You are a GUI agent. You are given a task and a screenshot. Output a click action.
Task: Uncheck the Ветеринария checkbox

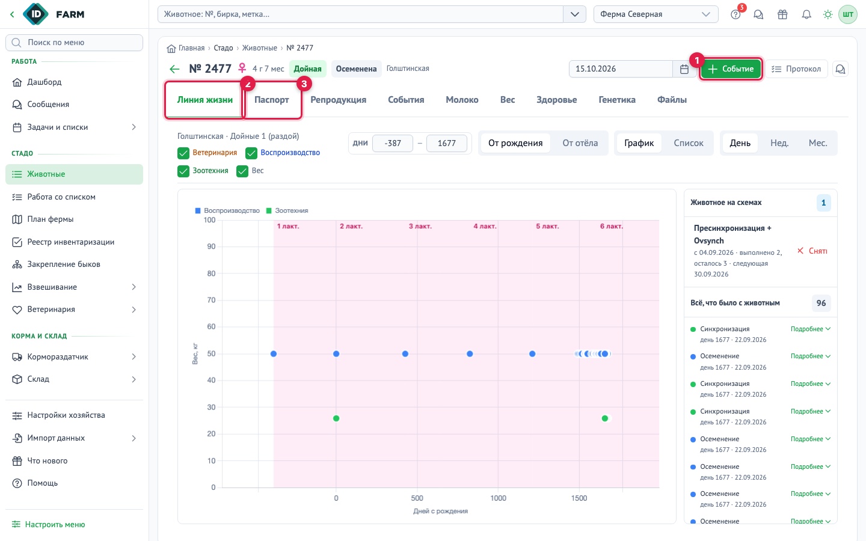pos(183,153)
